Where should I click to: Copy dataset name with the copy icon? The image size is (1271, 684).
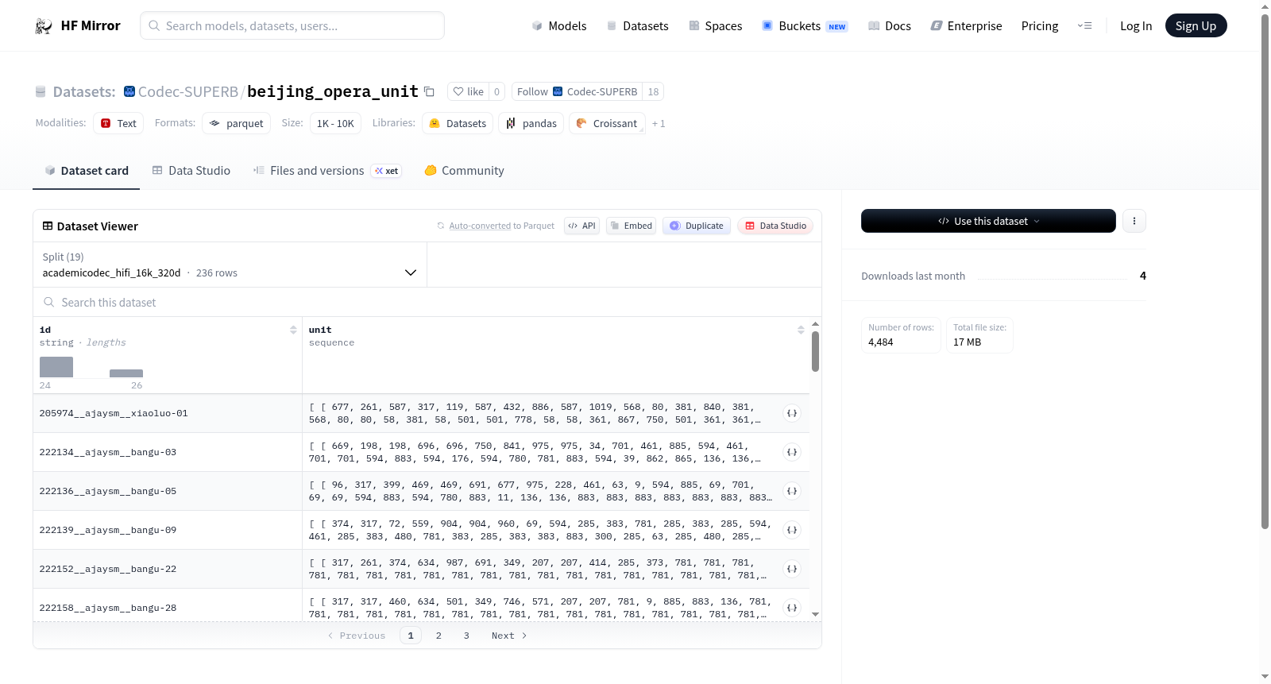point(429,91)
